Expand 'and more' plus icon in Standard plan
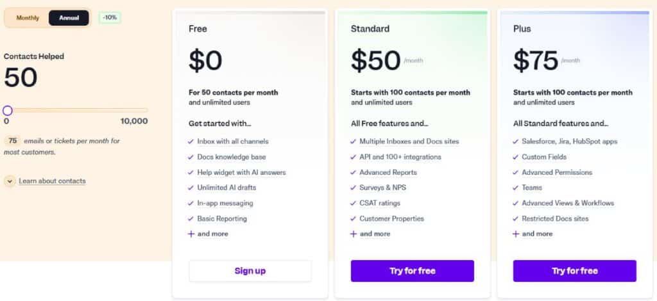The height and width of the screenshot is (301, 657). coord(354,234)
